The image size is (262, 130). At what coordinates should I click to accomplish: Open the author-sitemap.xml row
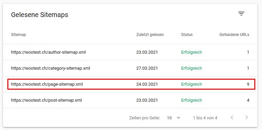click(130, 52)
